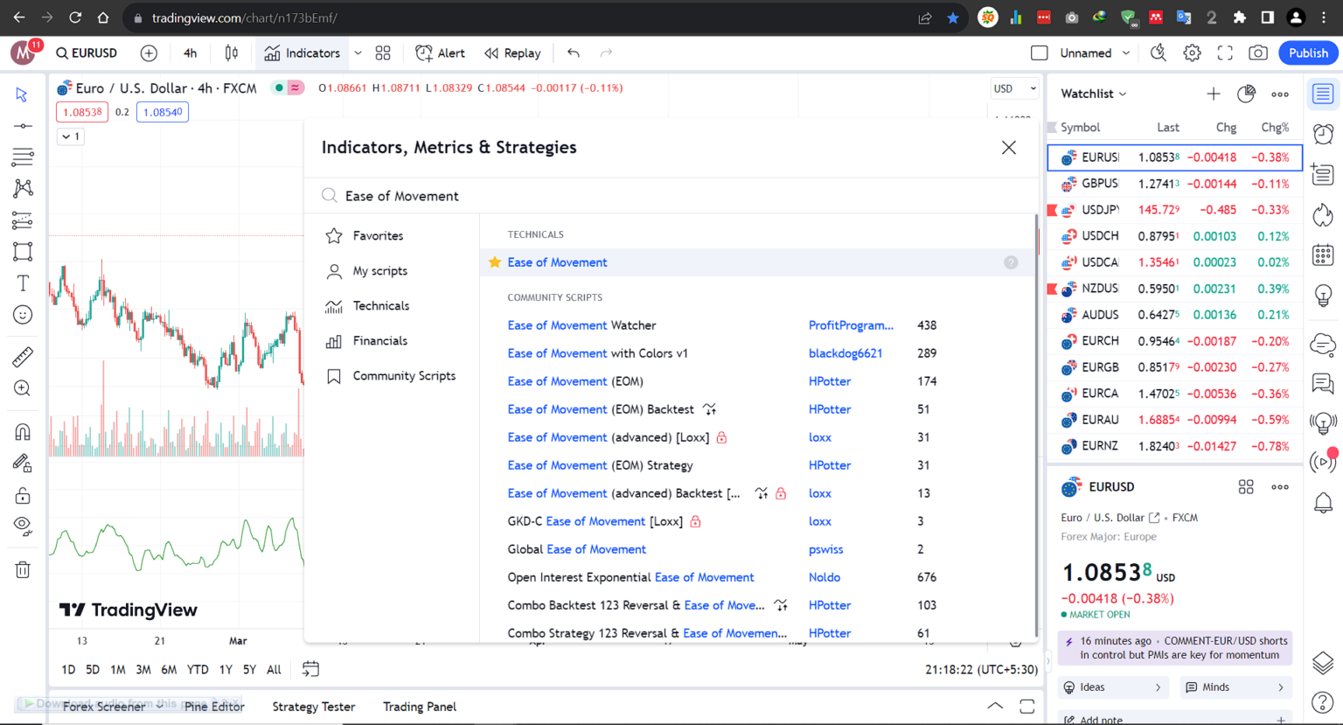
Task: Click the Publish button
Action: (x=1307, y=53)
